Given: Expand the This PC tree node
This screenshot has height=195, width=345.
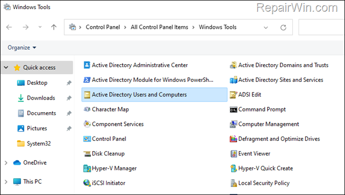Looking at the screenshot, I should [x=6, y=182].
